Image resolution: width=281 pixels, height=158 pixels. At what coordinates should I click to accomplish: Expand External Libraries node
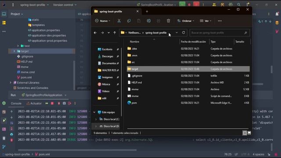[x=11, y=83]
